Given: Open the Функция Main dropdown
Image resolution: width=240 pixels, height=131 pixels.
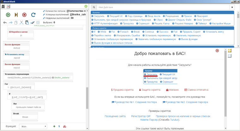Looking at the screenshot, I should click(33, 126).
